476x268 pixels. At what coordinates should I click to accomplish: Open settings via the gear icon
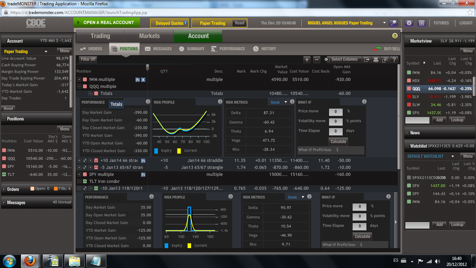coord(409,23)
